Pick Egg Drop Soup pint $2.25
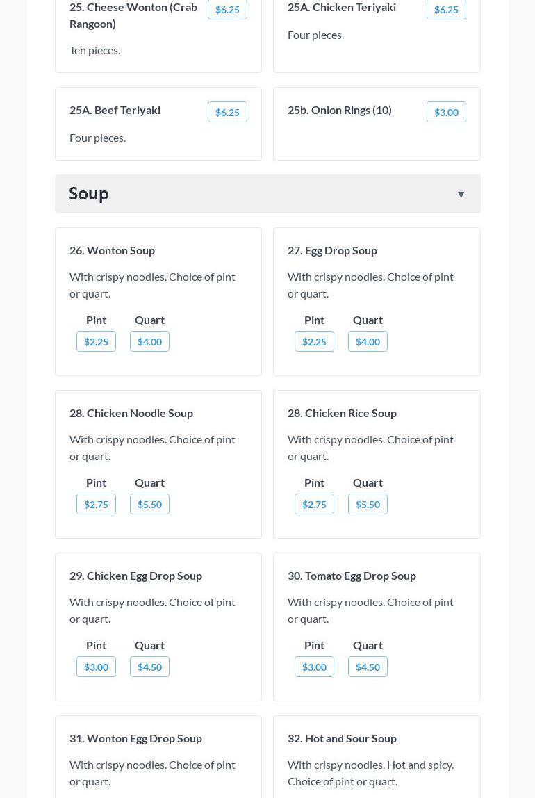 [x=314, y=341]
